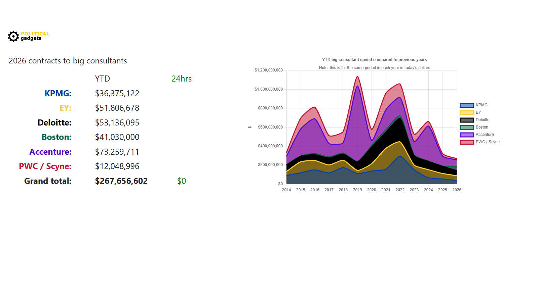The height and width of the screenshot is (302, 538).
Task: Click the $200,000,000 y-axis label
Action: (270, 165)
